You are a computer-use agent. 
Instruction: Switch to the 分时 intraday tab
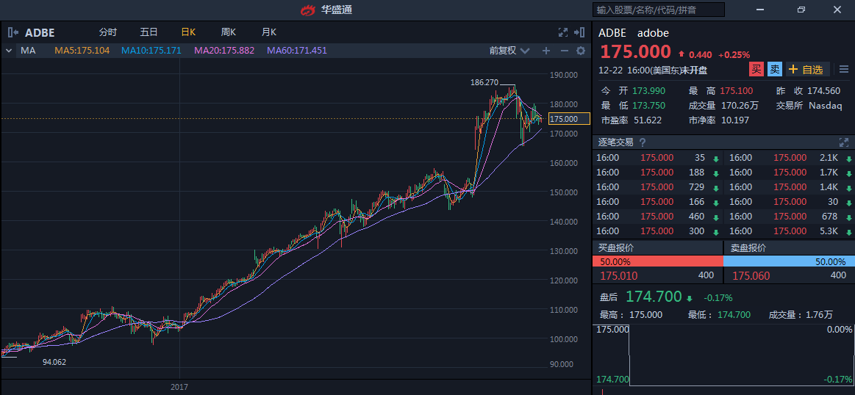tap(107, 32)
